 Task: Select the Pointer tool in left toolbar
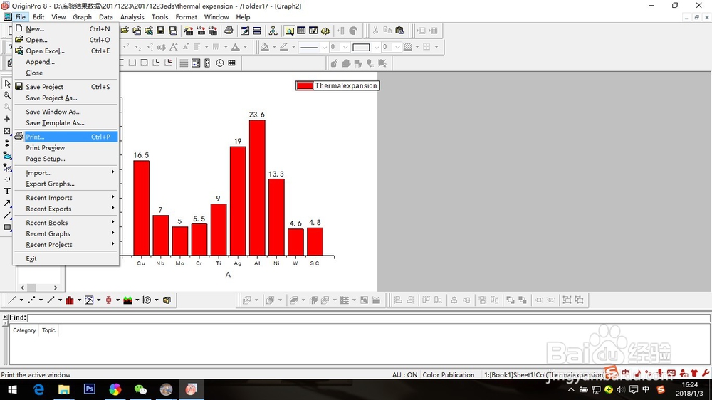(7, 83)
